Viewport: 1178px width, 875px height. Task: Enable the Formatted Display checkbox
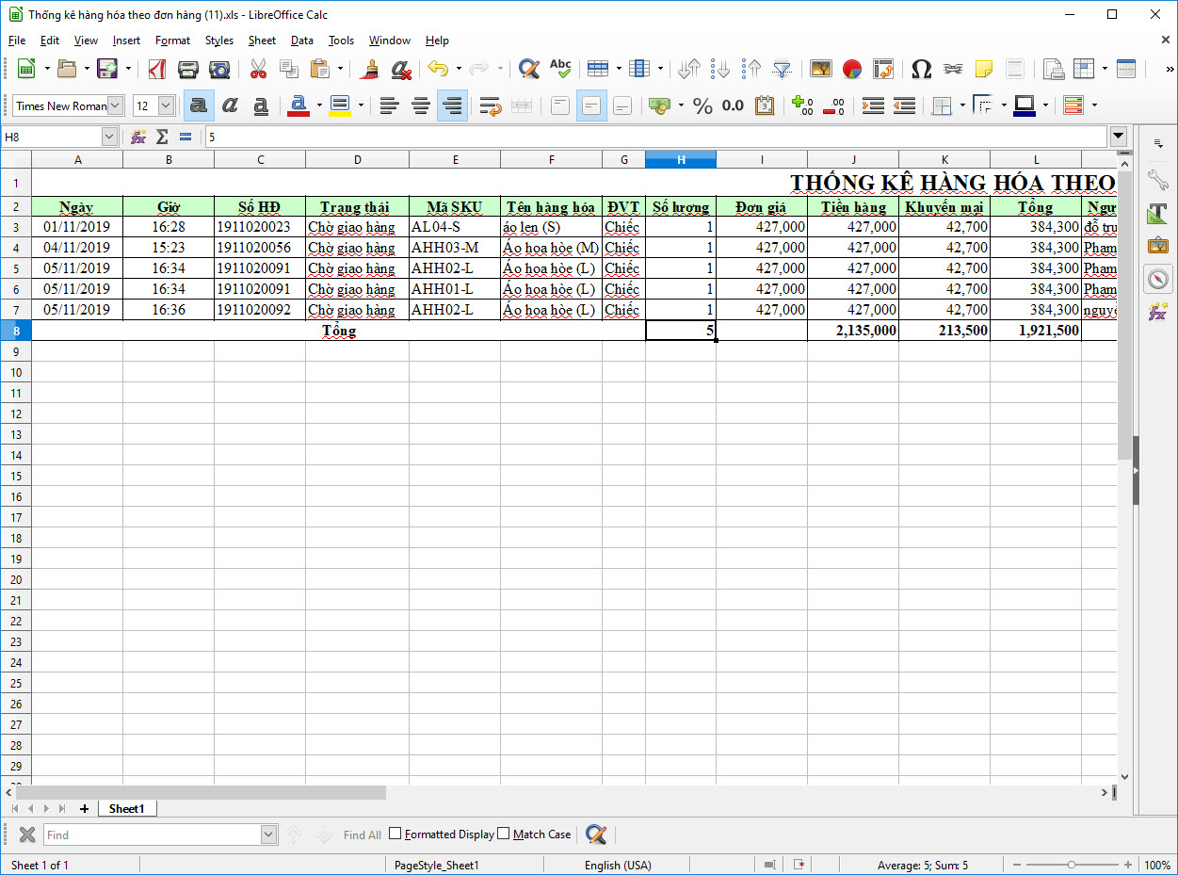395,834
